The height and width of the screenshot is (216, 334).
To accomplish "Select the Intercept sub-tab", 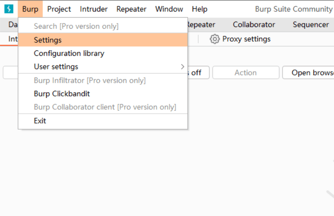I will 12,39.
